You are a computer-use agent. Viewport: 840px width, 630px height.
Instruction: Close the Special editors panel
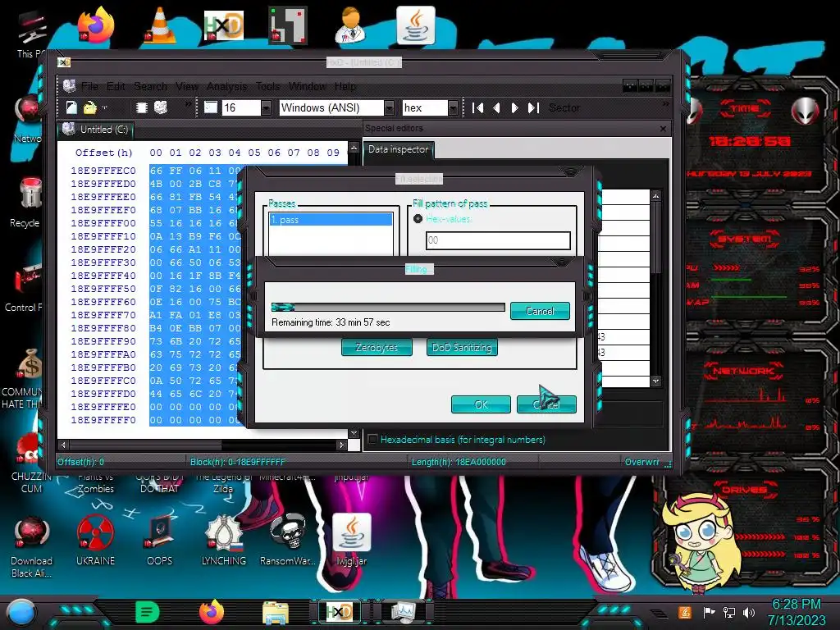click(x=663, y=129)
